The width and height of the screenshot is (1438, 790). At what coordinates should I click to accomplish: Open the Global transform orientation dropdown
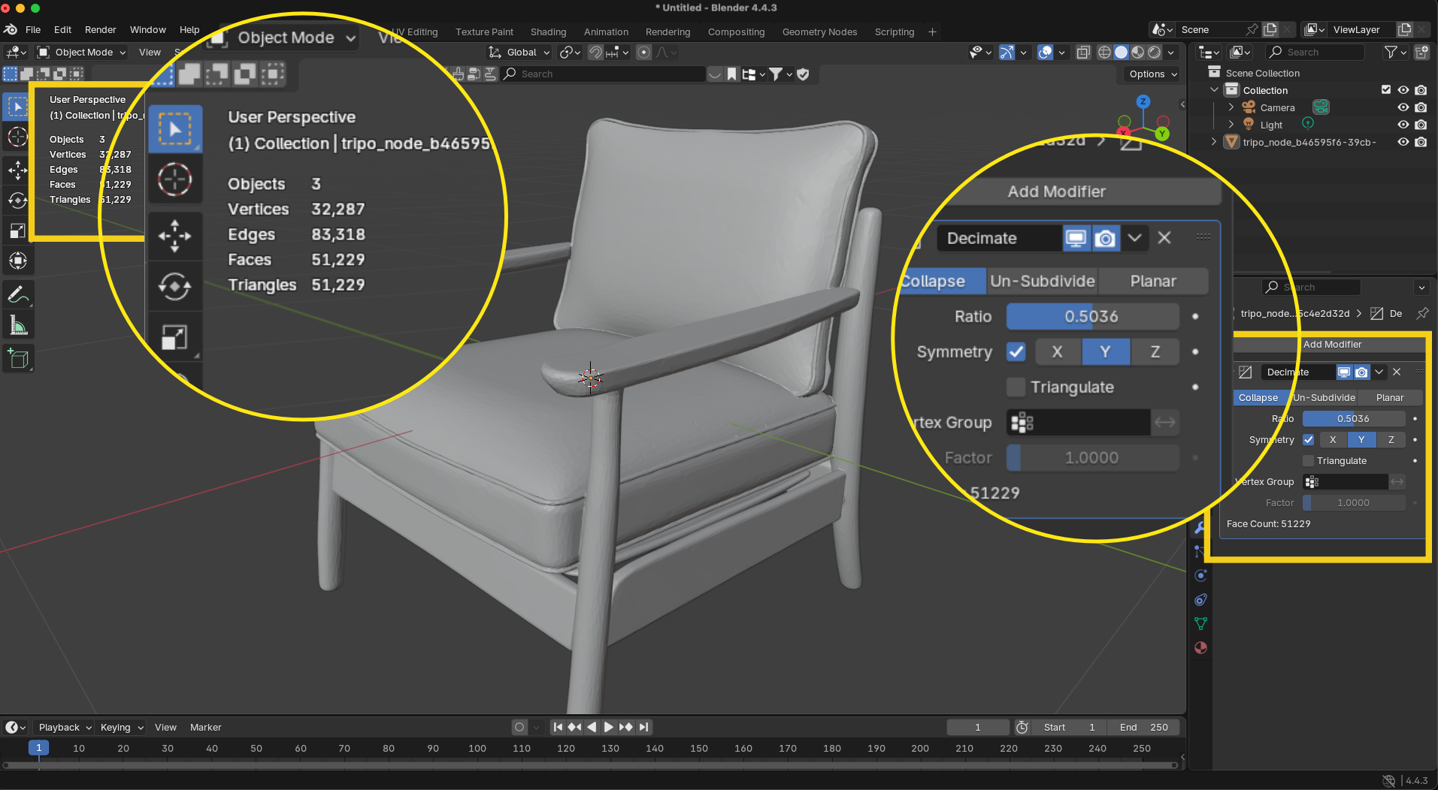[520, 53]
